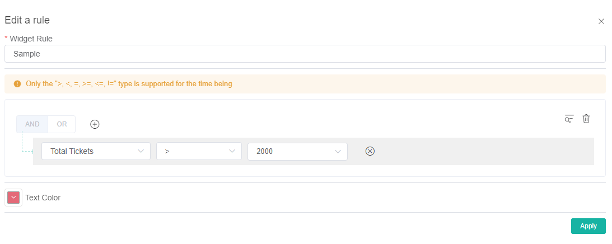Click the Widget Rule name input field
Screen dimensions: 612x244
click(305, 54)
